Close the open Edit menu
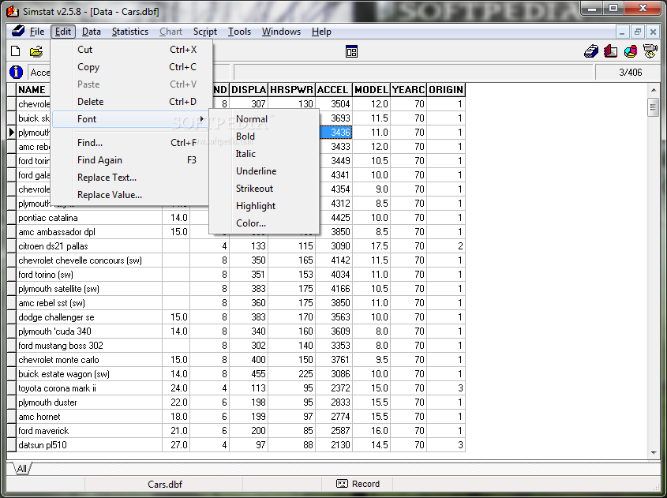 tap(63, 32)
